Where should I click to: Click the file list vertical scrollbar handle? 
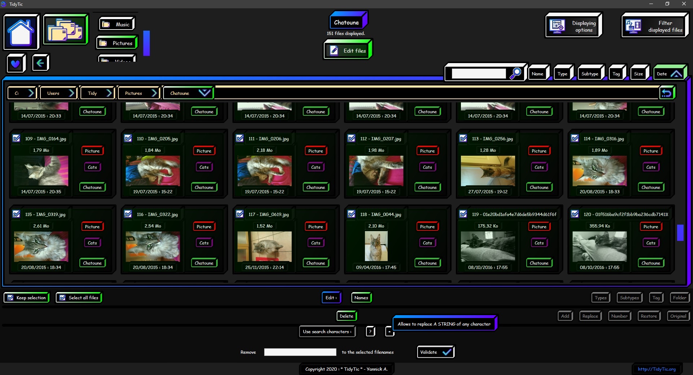(x=680, y=233)
